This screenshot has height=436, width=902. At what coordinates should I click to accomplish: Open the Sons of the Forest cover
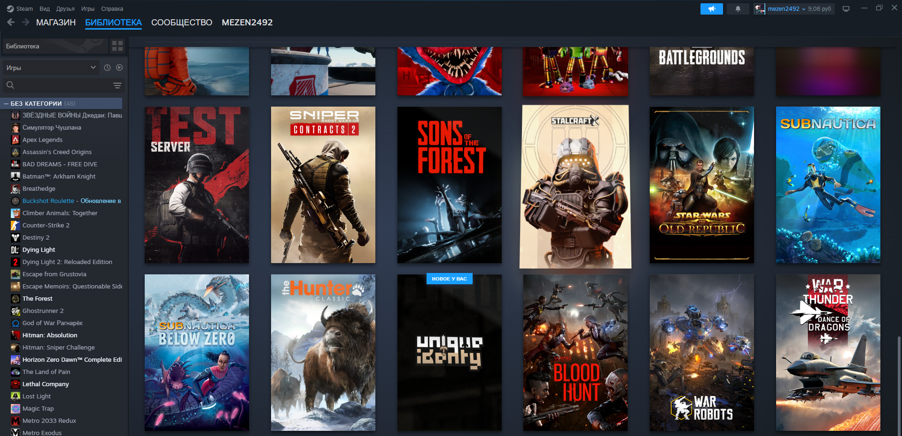(450, 185)
